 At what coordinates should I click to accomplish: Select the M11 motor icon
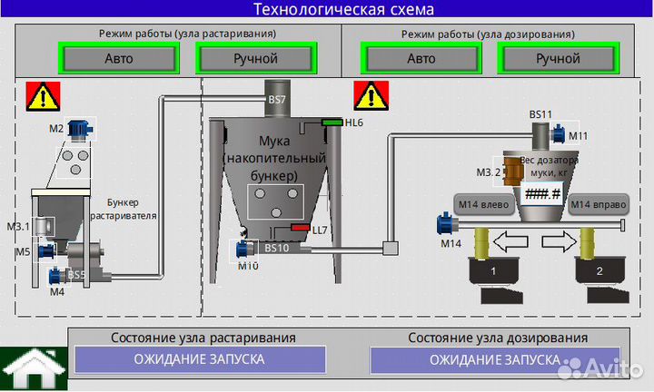coord(558,134)
